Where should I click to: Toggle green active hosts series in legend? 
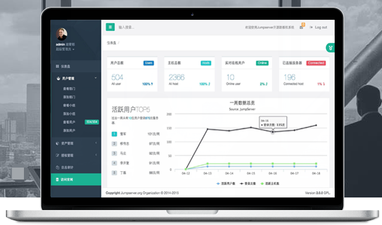click(x=270, y=184)
